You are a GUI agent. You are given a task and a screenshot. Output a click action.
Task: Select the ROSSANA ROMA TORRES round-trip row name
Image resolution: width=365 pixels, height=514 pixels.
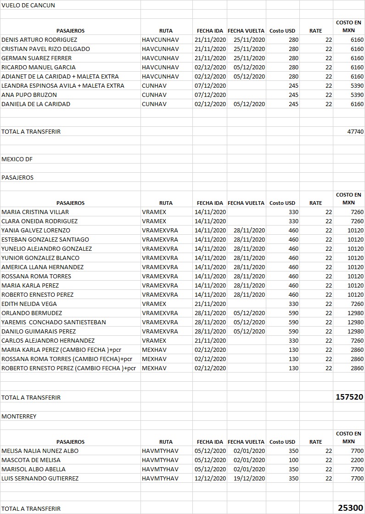click(x=70, y=276)
